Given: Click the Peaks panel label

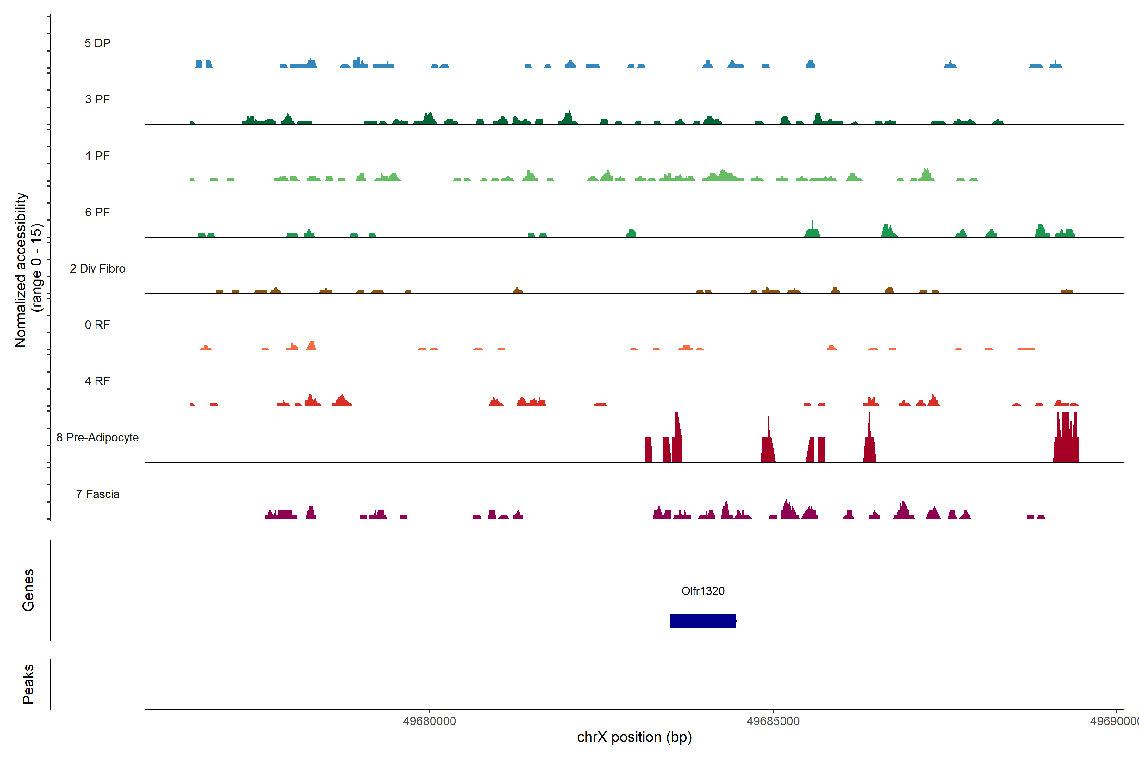Looking at the screenshot, I should (28, 684).
